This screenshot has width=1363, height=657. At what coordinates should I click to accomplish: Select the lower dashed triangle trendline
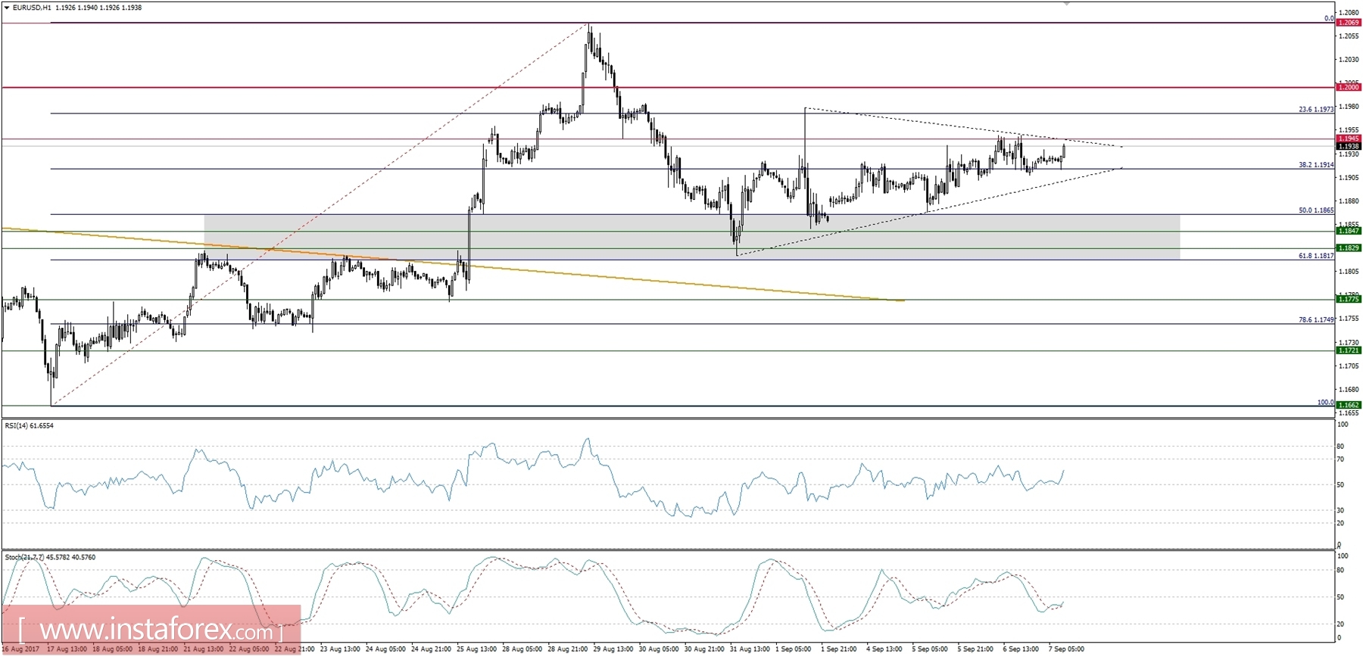point(930,211)
